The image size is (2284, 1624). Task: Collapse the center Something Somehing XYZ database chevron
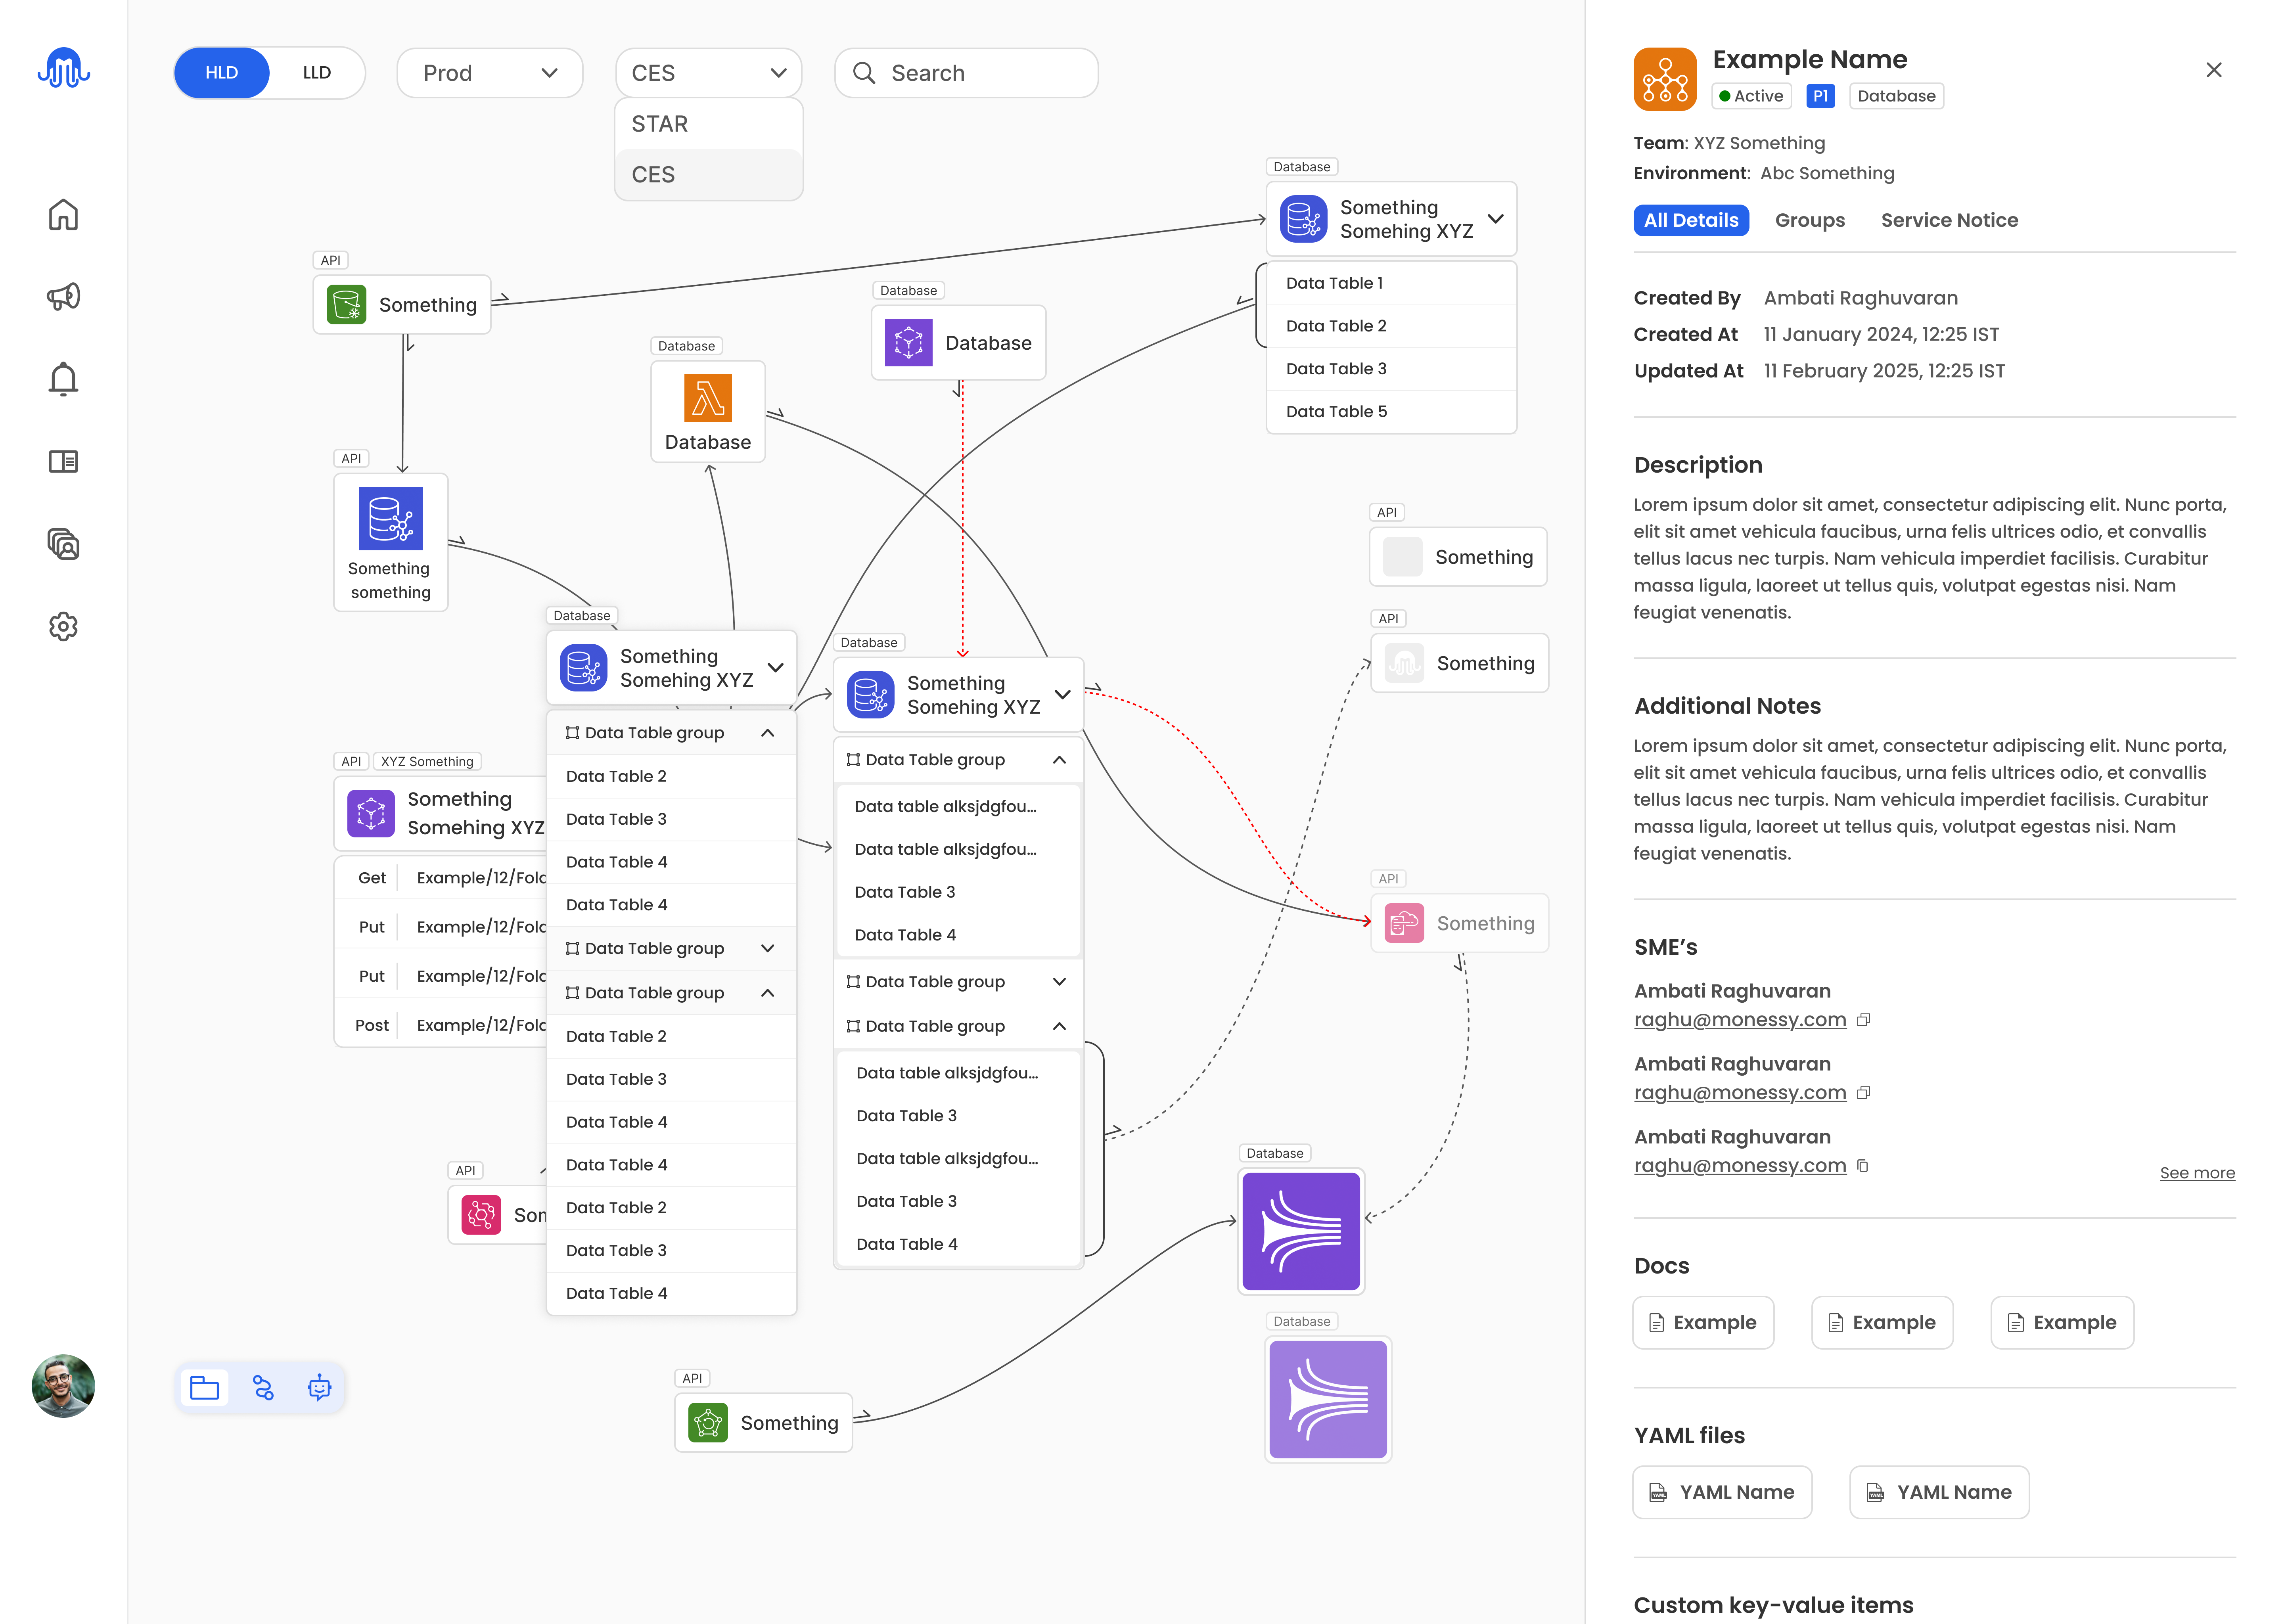pos(1062,695)
